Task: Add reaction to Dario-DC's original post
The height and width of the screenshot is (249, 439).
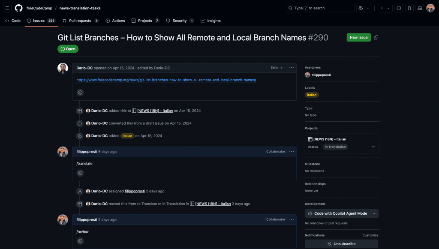Action: click(x=80, y=92)
